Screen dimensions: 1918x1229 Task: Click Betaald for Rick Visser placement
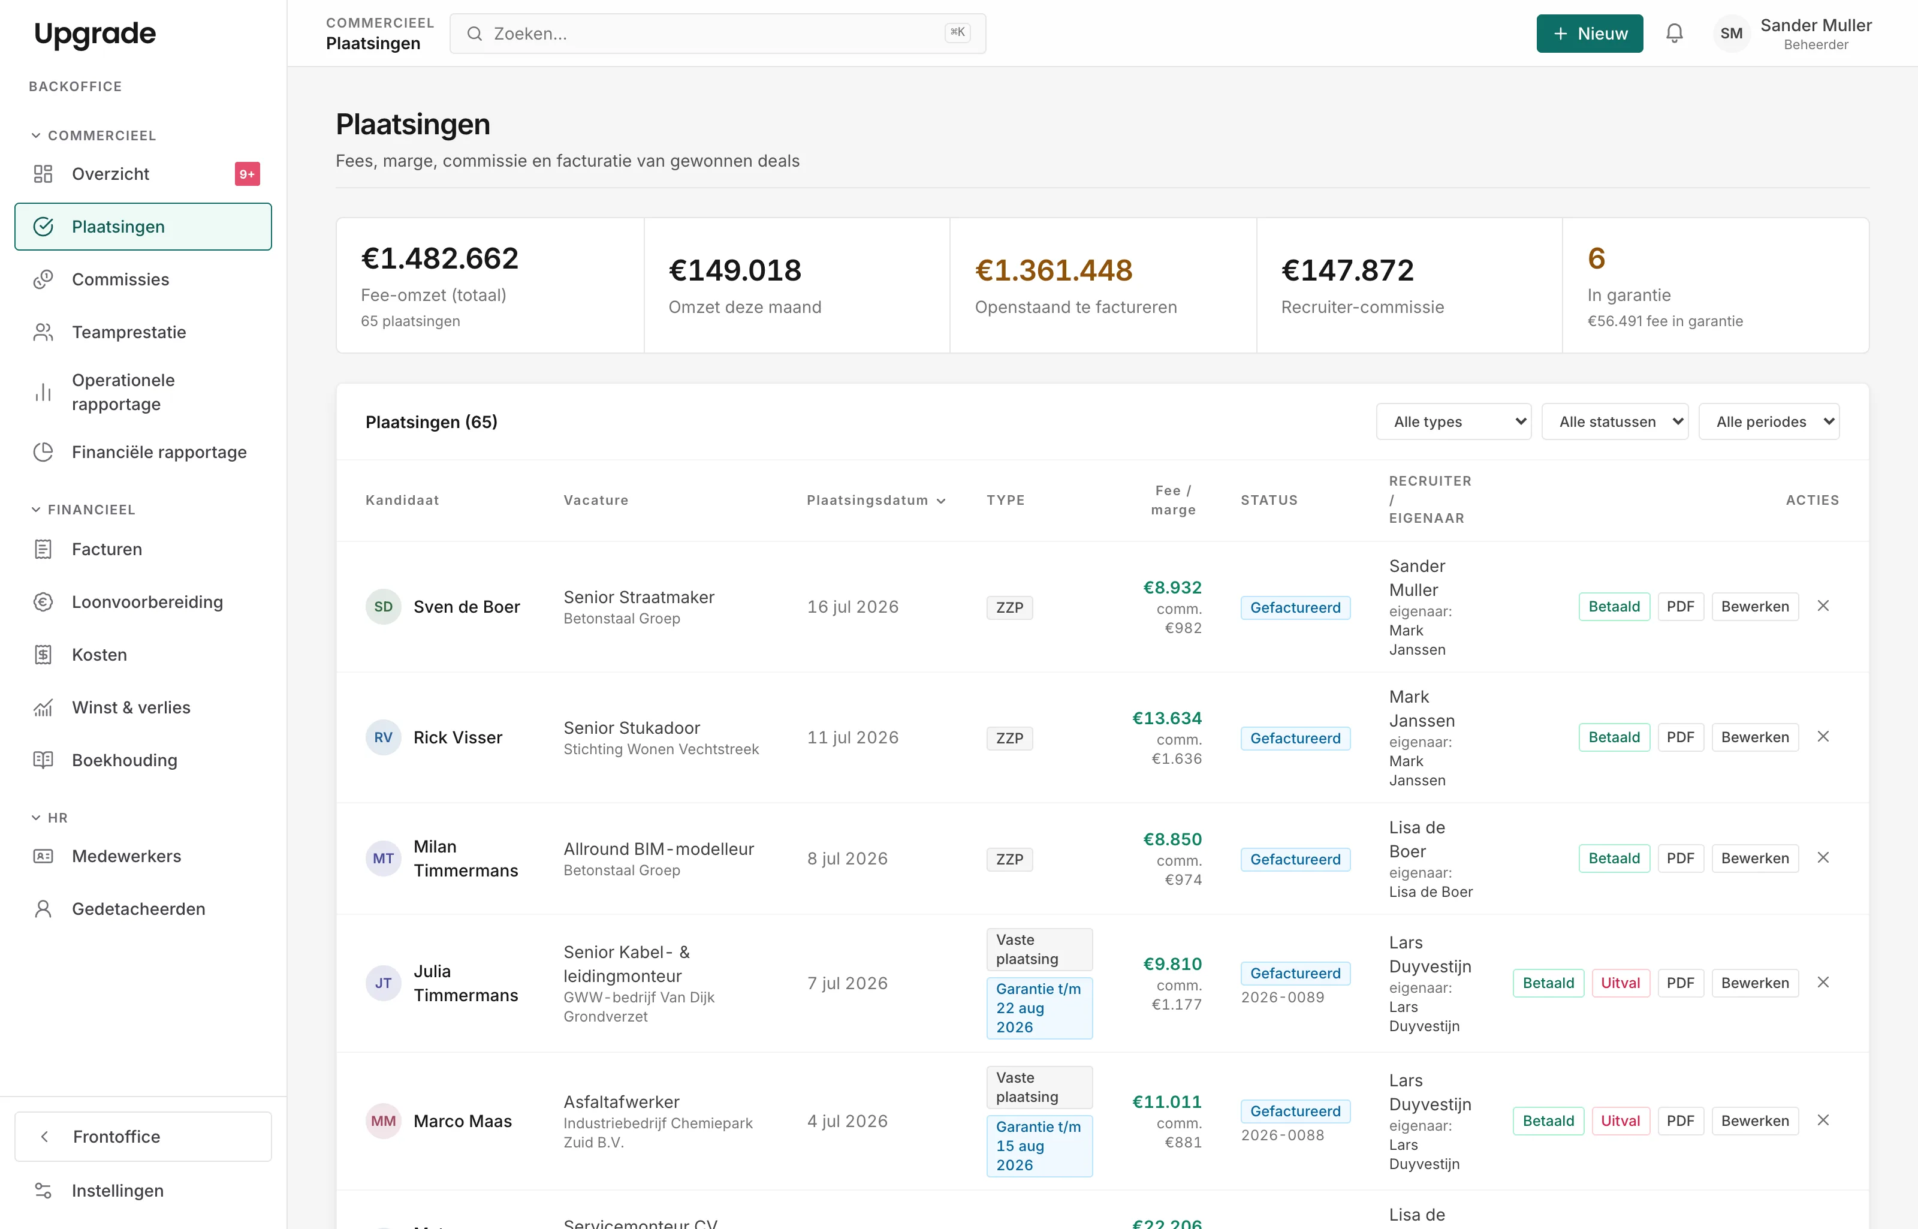(x=1614, y=737)
